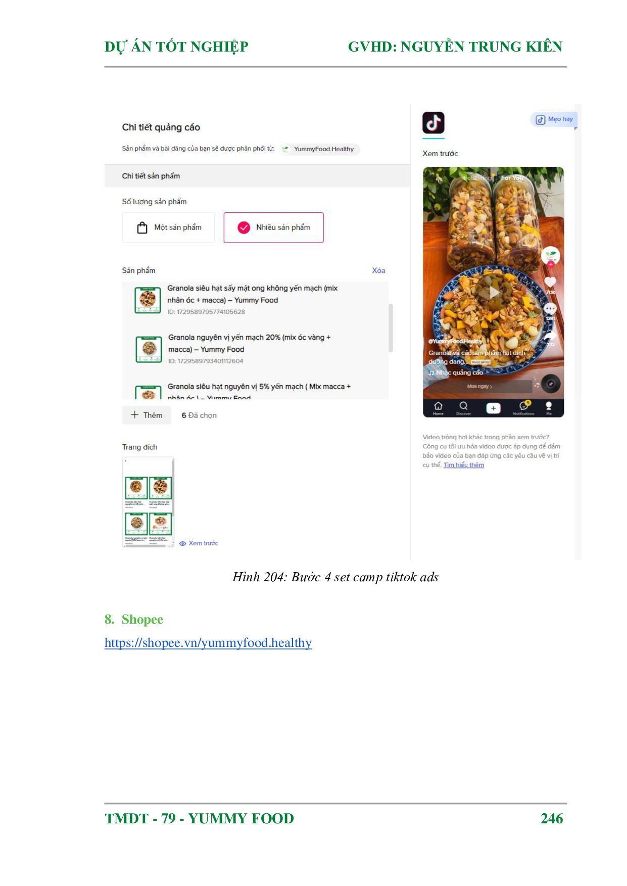Image resolution: width=627 pixels, height=886 pixels.
Task: Open the shopee.vn/yummyfood.healthy link
Action: click(x=208, y=642)
